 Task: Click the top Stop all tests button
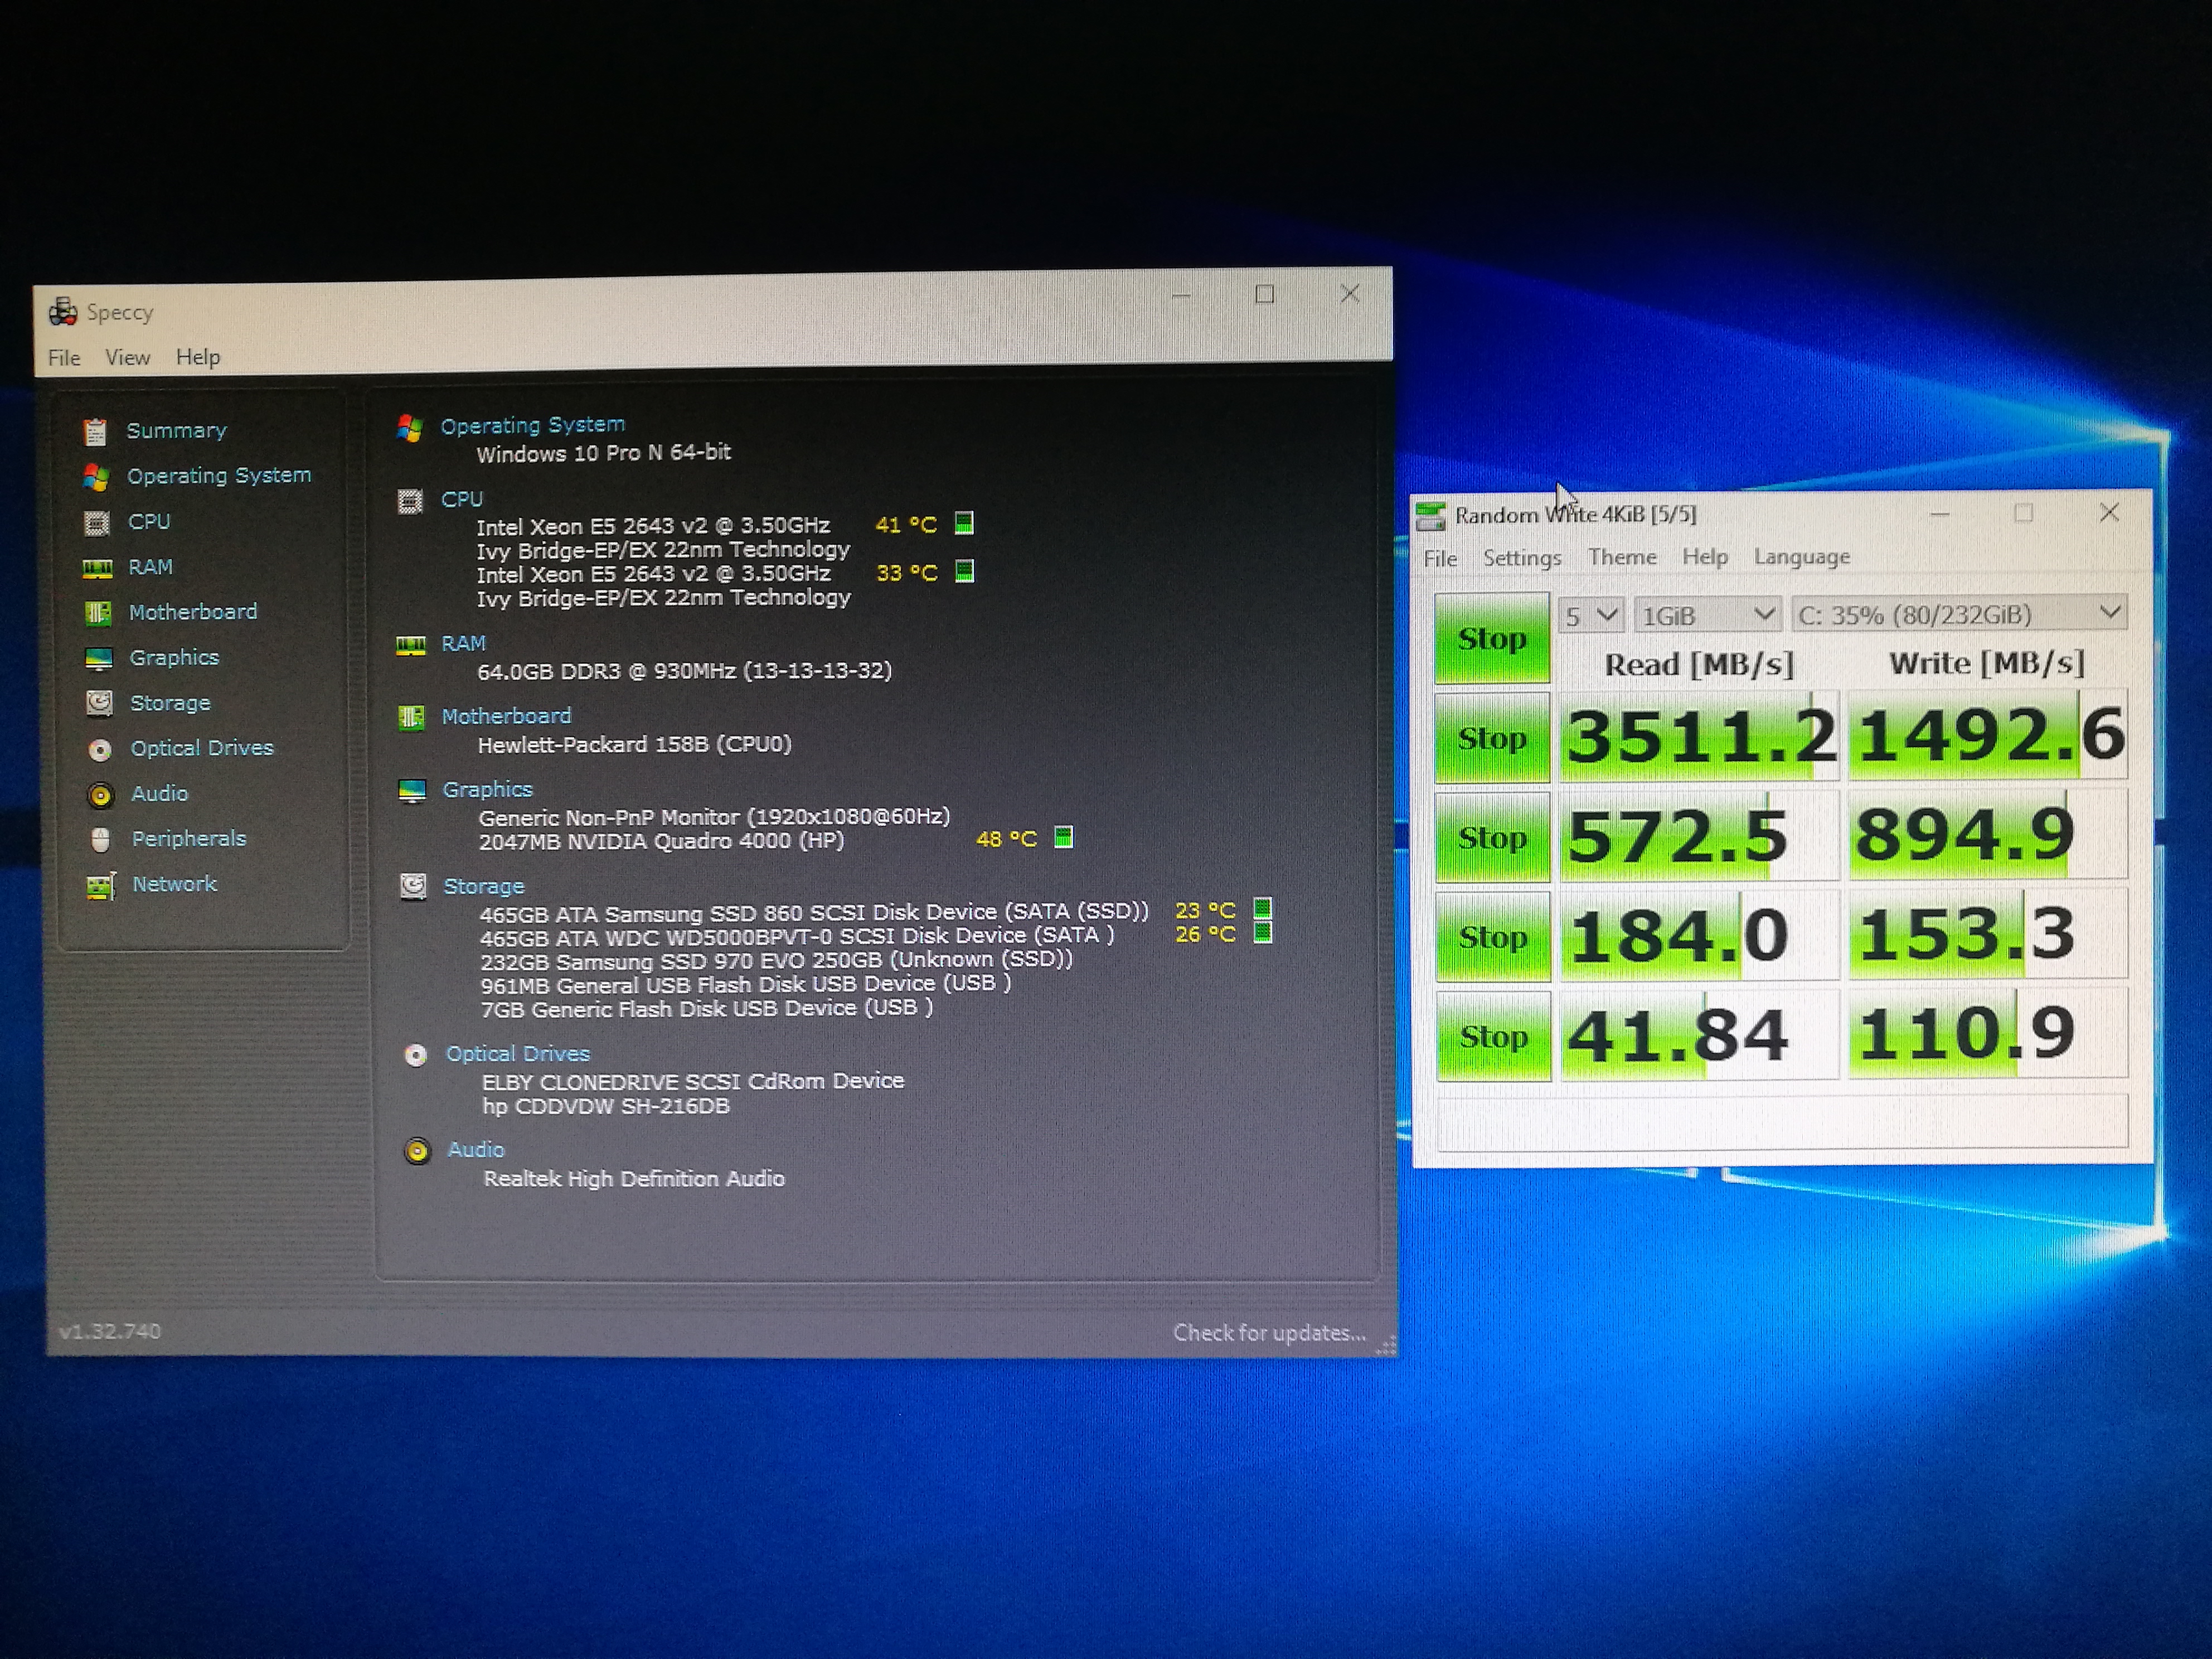click(x=1492, y=638)
